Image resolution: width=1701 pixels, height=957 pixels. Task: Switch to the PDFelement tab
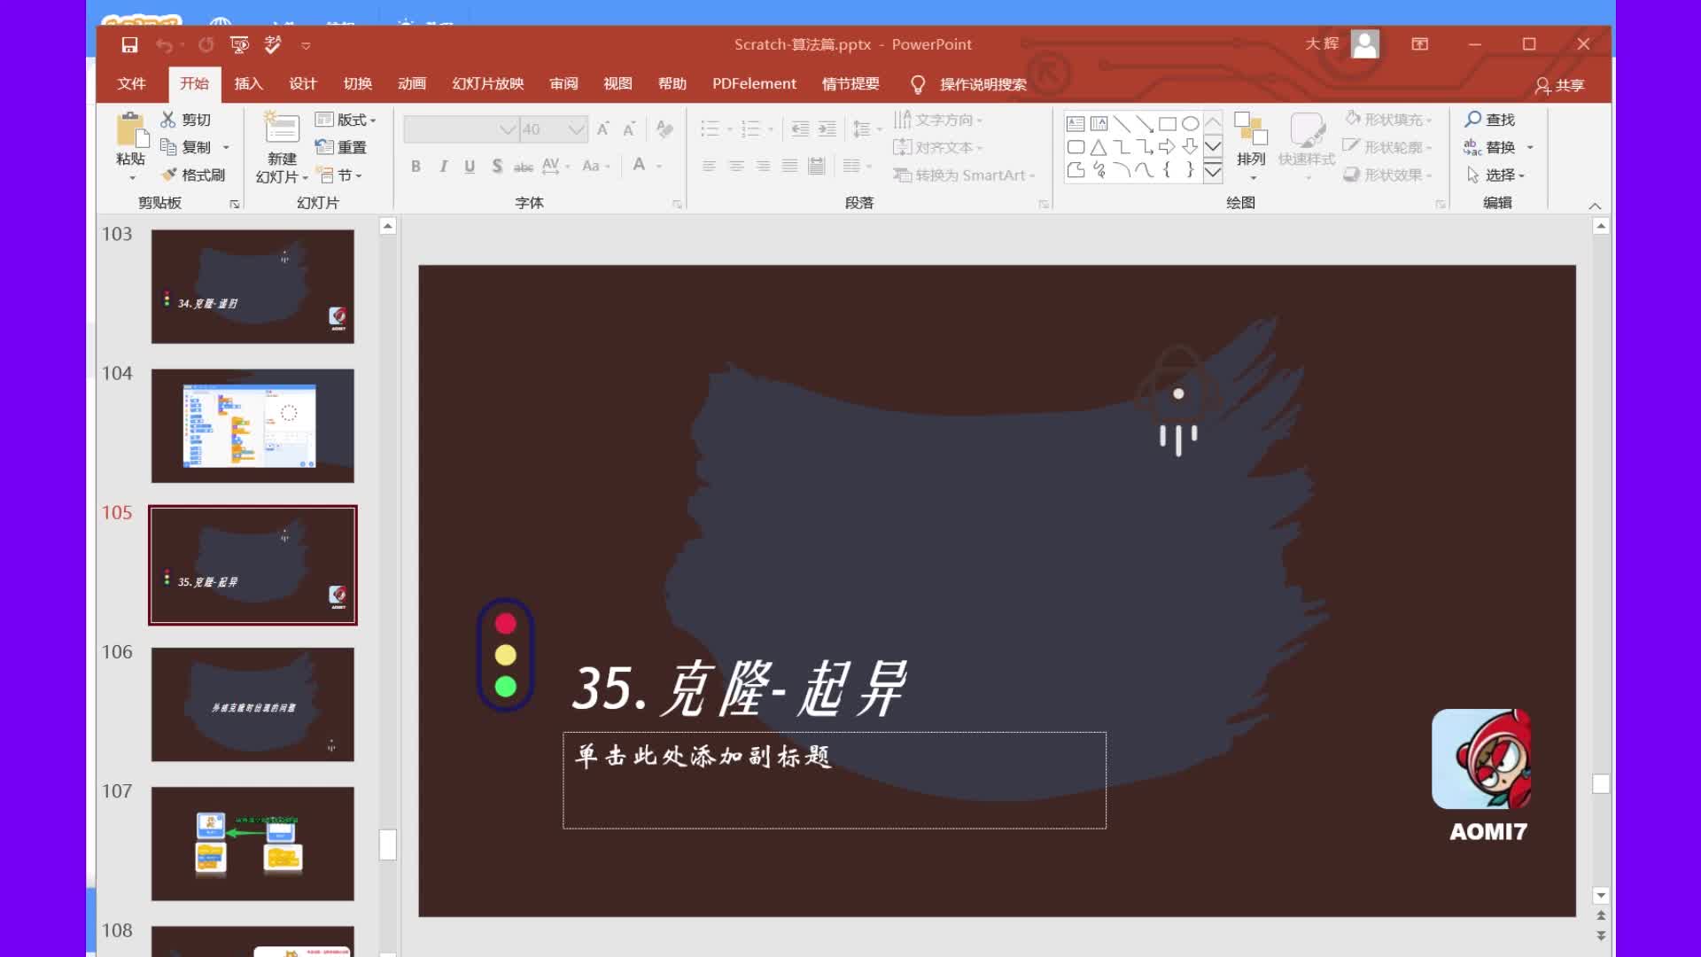[x=754, y=84]
